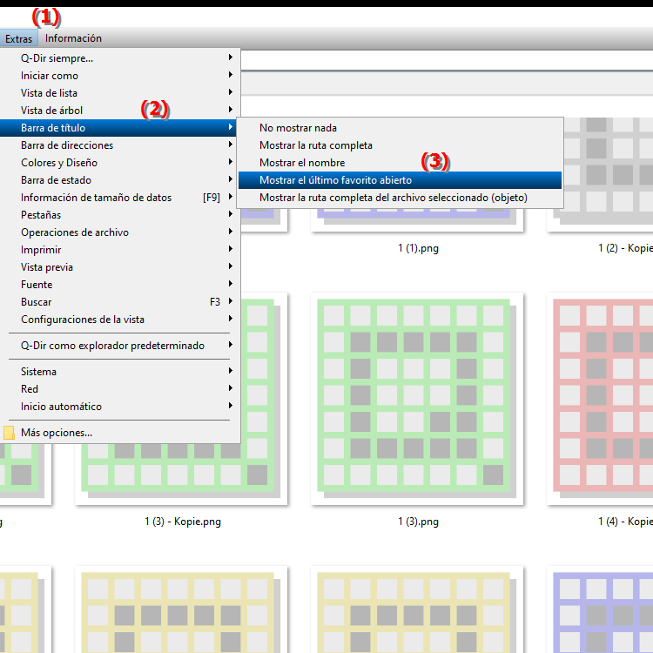This screenshot has height=653, width=653.
Task: Open the Fuente submenu
Action: point(119,285)
